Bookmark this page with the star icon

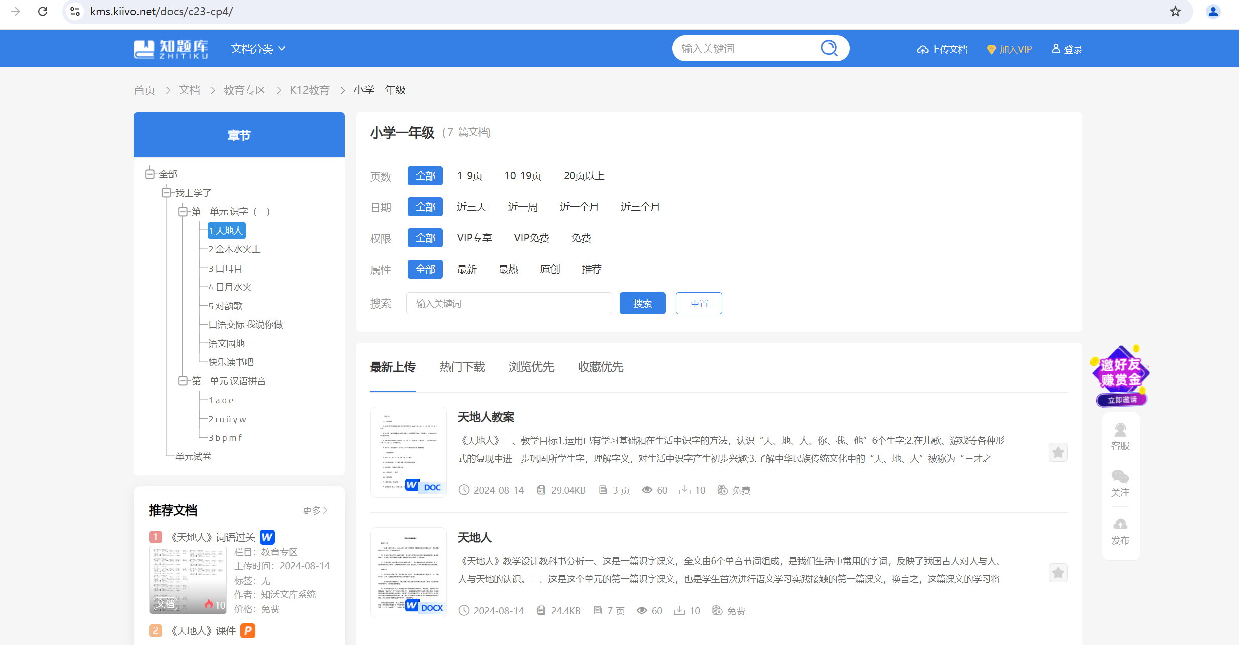(1175, 11)
